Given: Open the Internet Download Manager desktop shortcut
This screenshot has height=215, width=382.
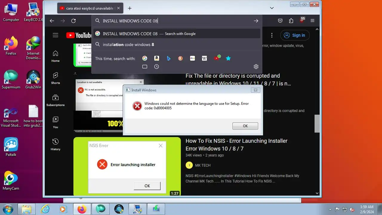Looking at the screenshot, I should pyautogui.click(x=33, y=48).
